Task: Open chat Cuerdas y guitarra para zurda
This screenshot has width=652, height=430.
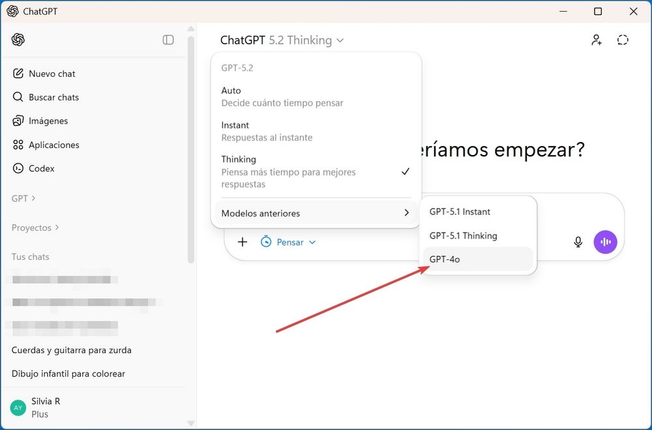Action: [x=72, y=350]
